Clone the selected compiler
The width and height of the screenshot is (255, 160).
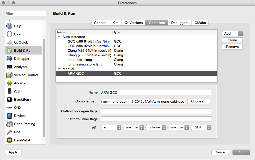[232, 40]
